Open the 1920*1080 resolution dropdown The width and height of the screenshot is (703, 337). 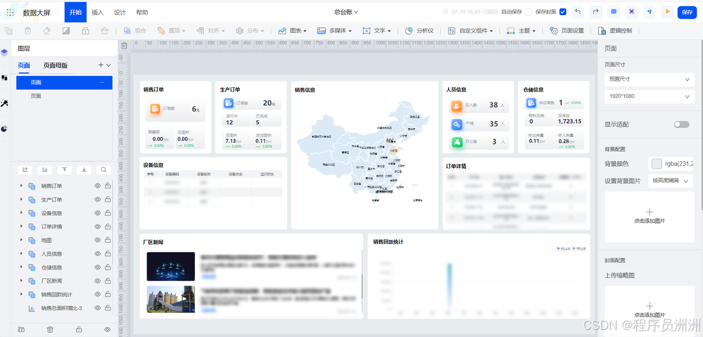point(649,97)
